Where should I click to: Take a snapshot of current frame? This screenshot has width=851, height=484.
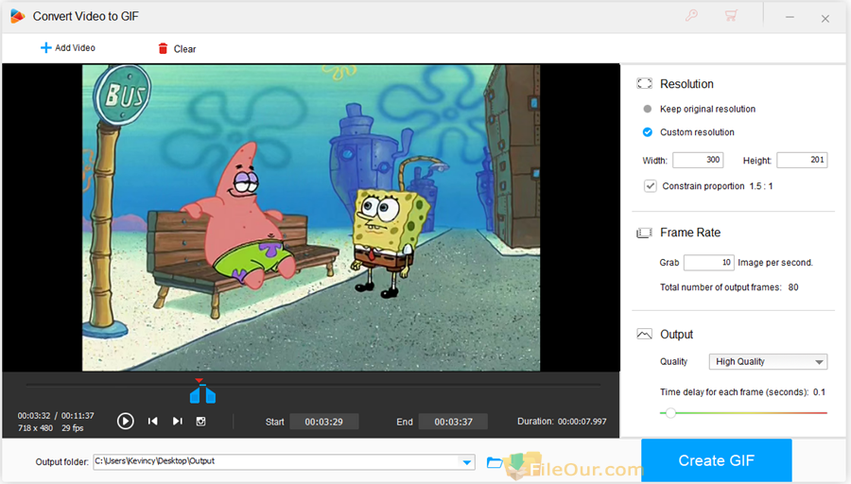click(x=200, y=421)
